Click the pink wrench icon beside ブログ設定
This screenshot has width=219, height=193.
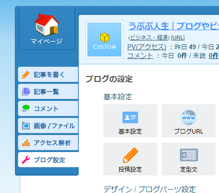tap(26, 160)
